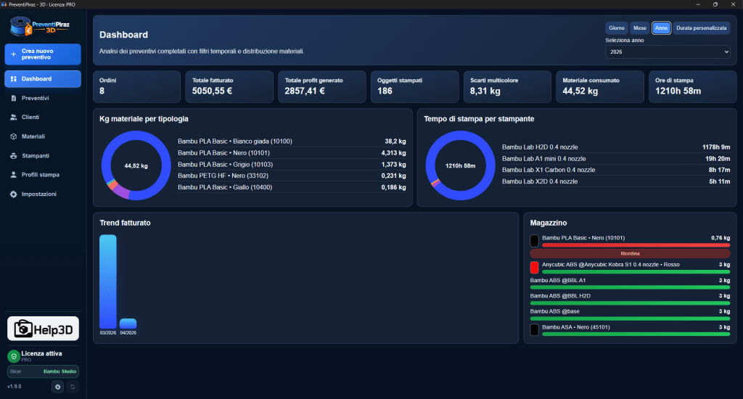The image size is (743, 399).
Task: Click the red swatch of Anycubic ABS Rosso
Action: (535, 267)
